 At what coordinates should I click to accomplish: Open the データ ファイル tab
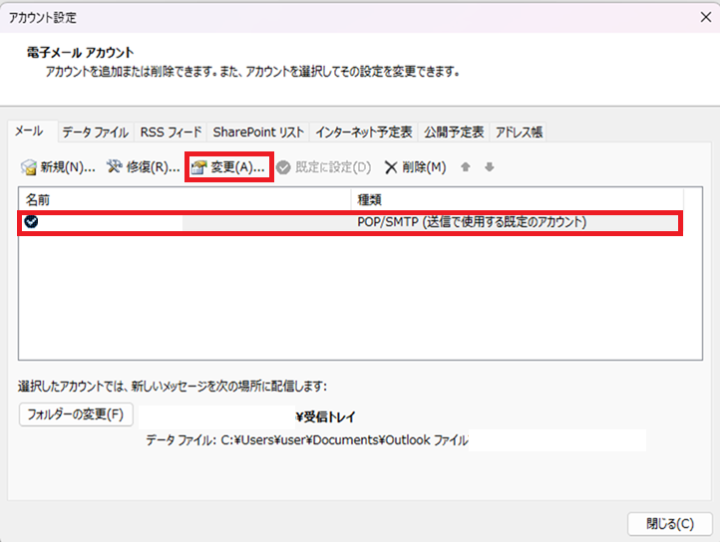click(x=95, y=132)
